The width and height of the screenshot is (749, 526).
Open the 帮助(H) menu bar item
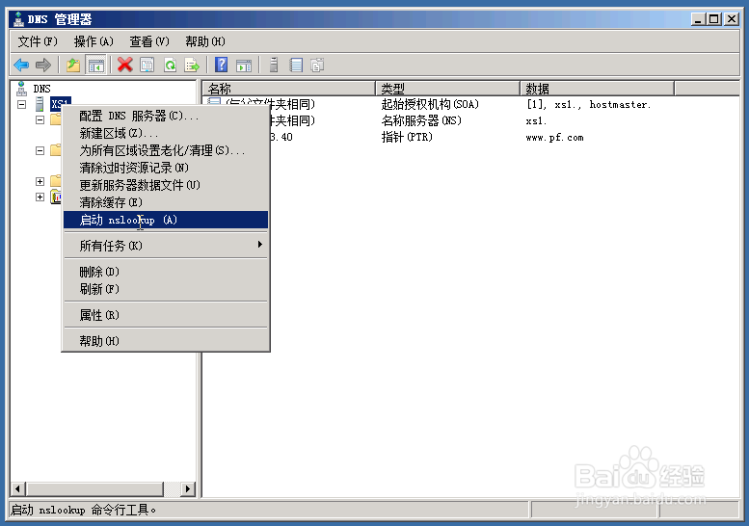[x=205, y=42]
